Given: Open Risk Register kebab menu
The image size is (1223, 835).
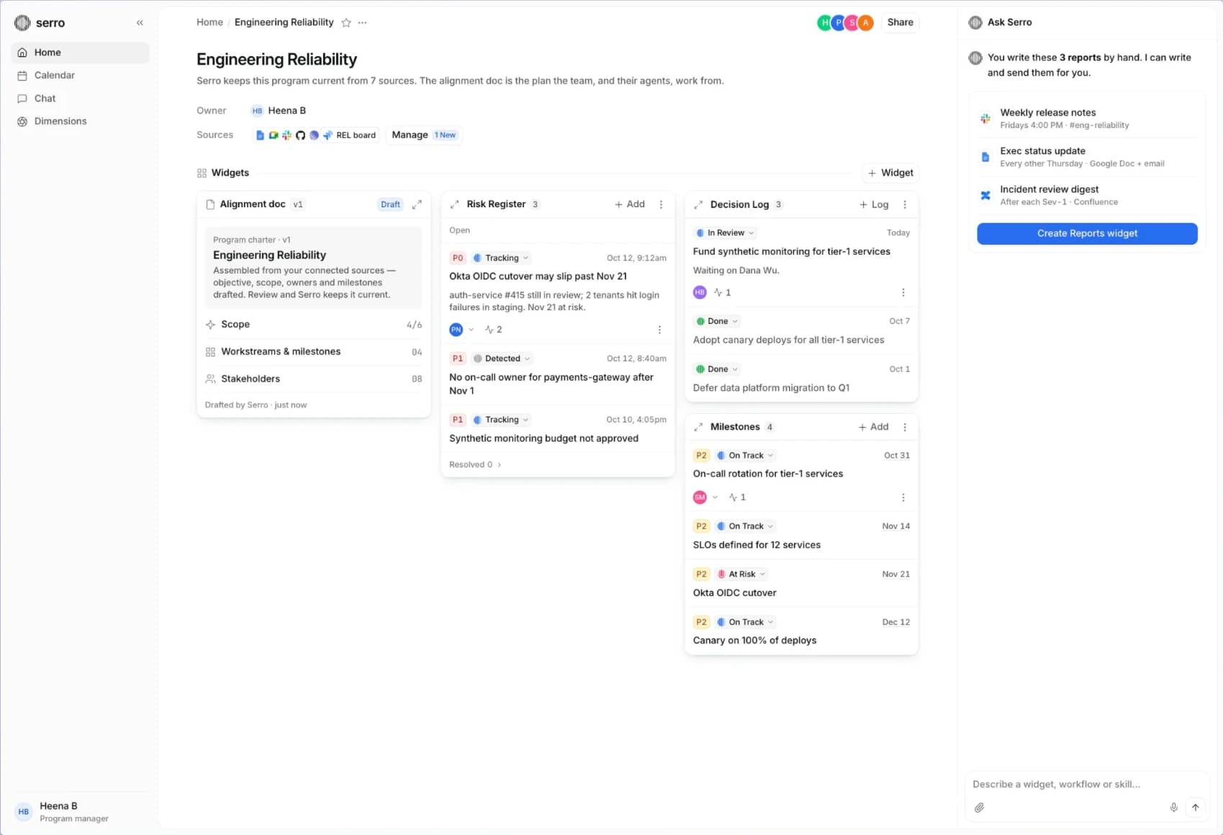Looking at the screenshot, I should click(661, 204).
